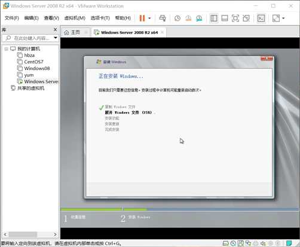Screen dimensions: 300x247
Task: Click library scrollbar right arrow
Action: [x=56, y=234]
